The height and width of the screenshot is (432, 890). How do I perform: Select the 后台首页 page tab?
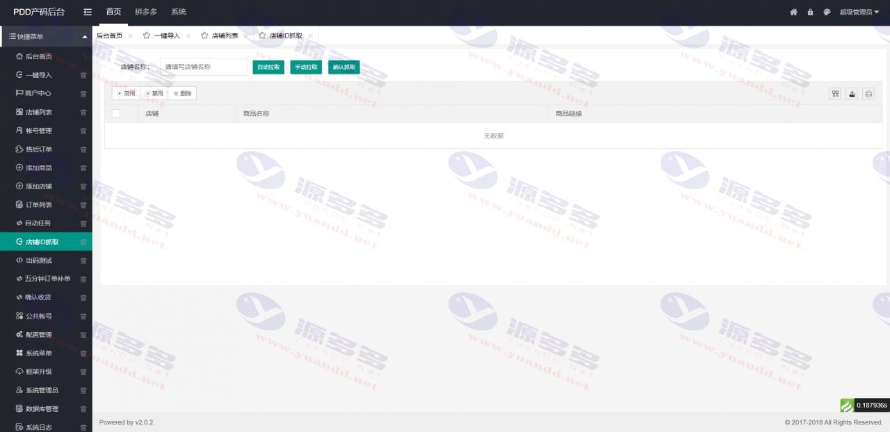[x=109, y=35]
